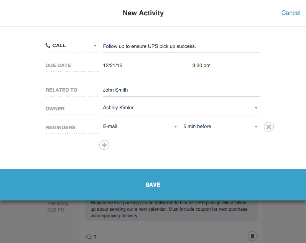Click the REMINDERS label

coord(60,128)
